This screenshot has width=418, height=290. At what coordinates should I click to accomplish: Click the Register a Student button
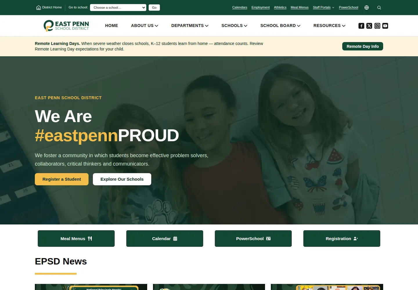[x=62, y=179]
